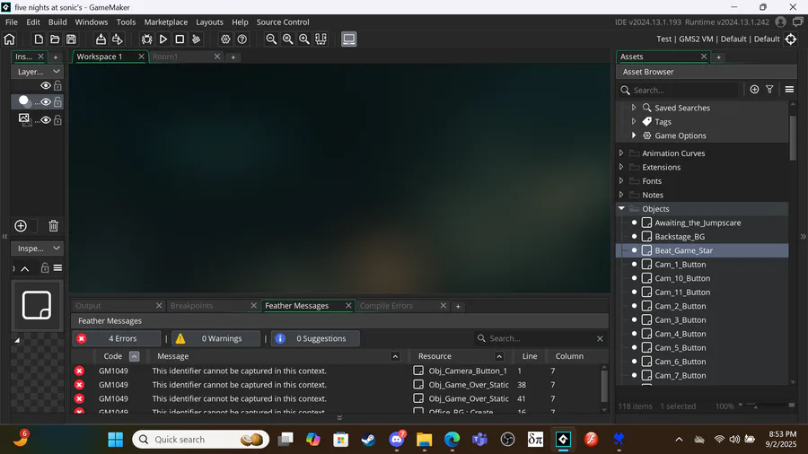
Task: Expand the Animation Curves folder
Action: click(621, 153)
